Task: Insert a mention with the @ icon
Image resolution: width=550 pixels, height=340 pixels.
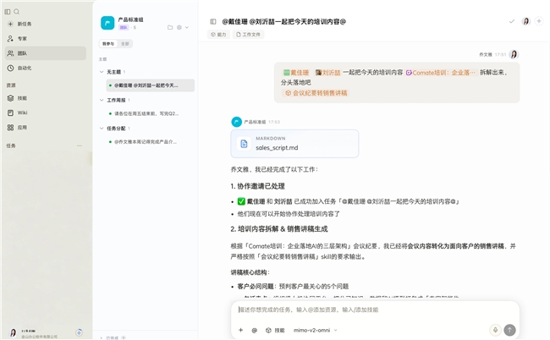Action: point(255,330)
